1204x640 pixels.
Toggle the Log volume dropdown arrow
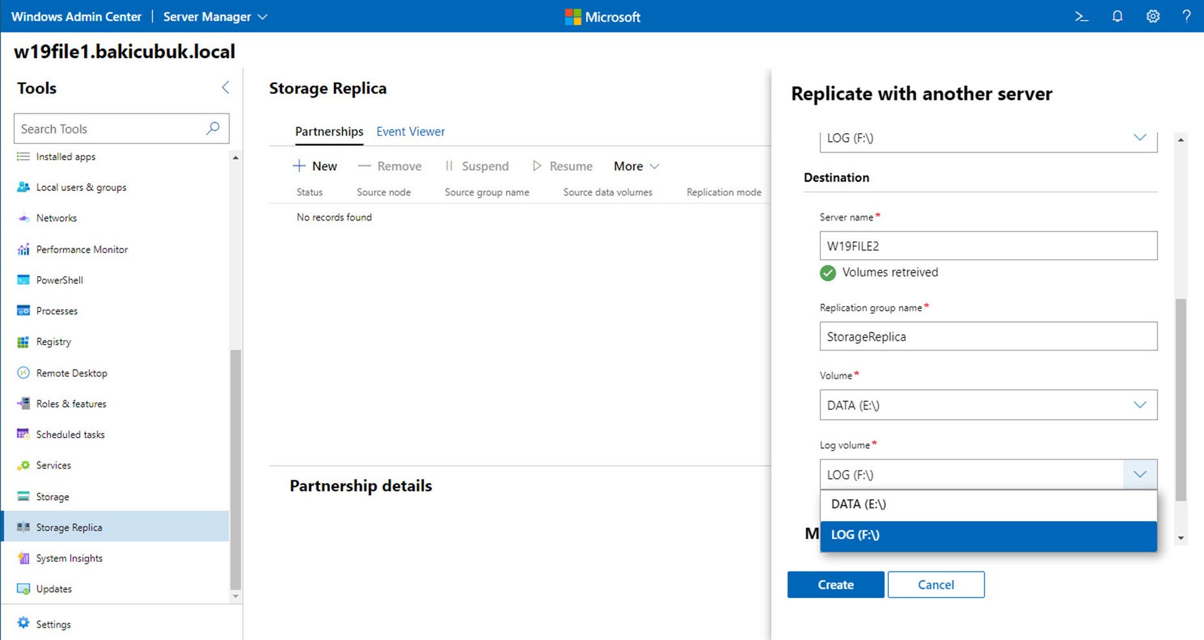[1140, 475]
